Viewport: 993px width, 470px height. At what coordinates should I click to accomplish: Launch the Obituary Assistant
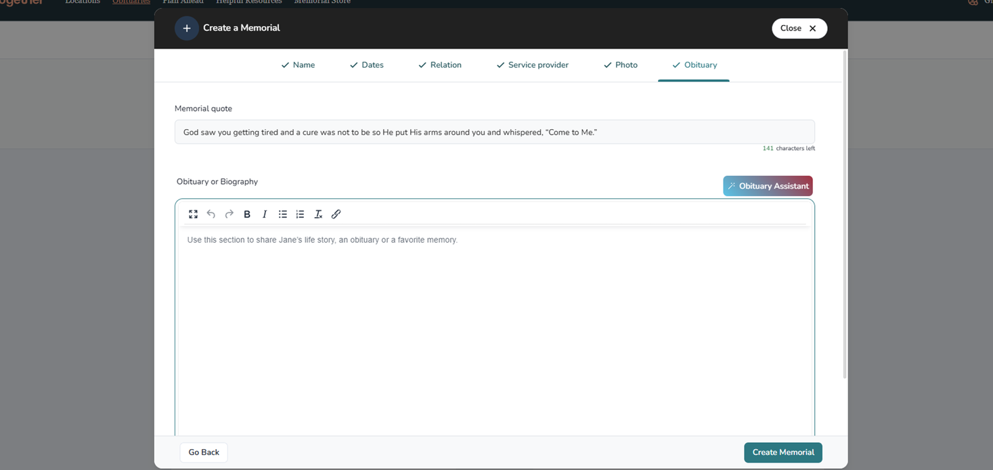click(x=768, y=186)
